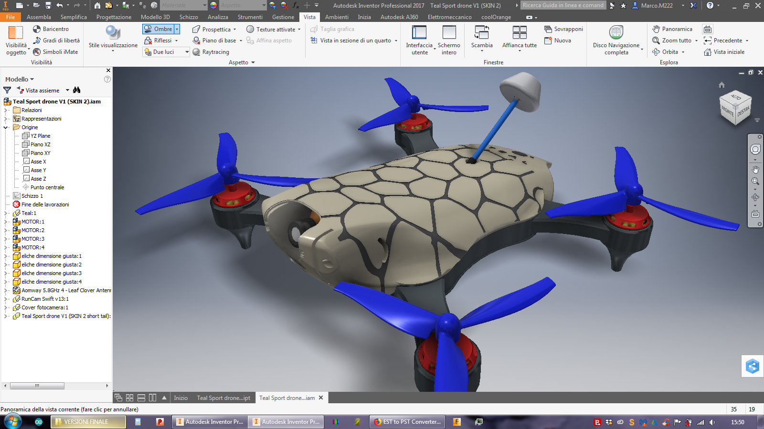Toggle Piano di base ground plane
This screenshot has width=764, height=429.
click(x=214, y=41)
